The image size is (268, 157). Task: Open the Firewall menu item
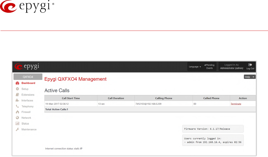[26, 112]
